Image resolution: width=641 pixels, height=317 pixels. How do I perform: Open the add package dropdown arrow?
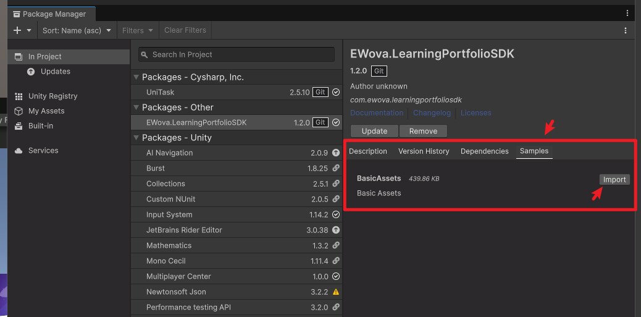[x=29, y=30]
